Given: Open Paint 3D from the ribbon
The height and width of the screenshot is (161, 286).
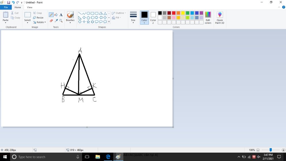Looking at the screenshot, I should (220, 18).
